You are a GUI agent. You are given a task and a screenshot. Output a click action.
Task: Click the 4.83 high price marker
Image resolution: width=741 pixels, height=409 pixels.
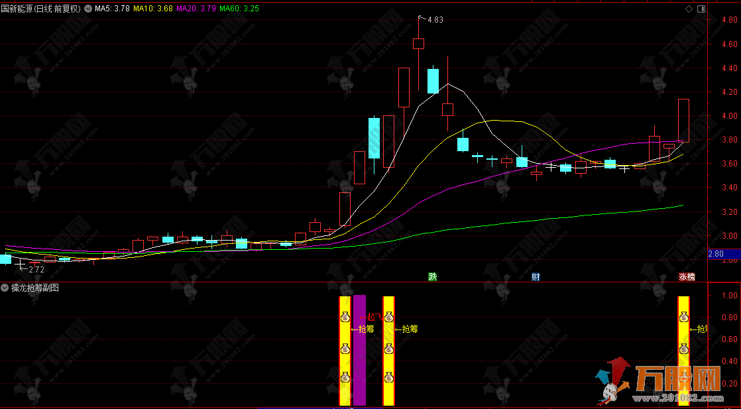coord(435,20)
